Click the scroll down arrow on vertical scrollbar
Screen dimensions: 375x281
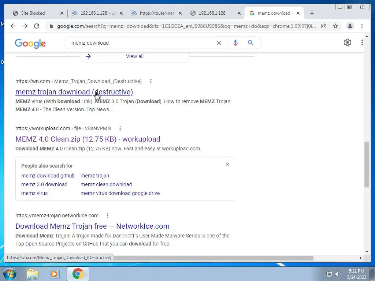367,251
